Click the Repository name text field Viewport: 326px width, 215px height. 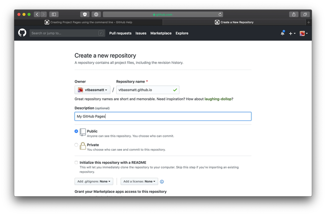coord(144,90)
